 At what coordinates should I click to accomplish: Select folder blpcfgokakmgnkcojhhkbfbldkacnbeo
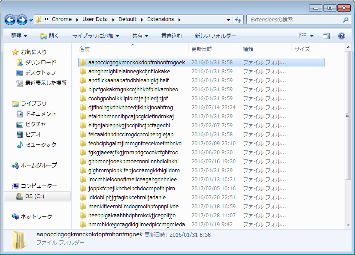(x=134, y=89)
